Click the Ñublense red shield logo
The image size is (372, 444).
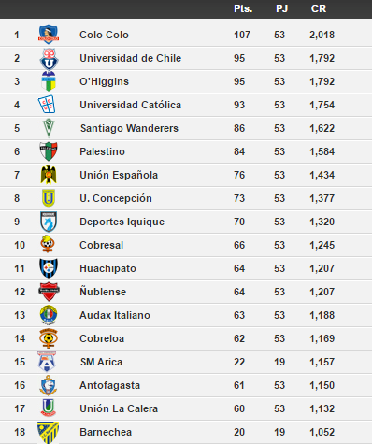(x=49, y=292)
